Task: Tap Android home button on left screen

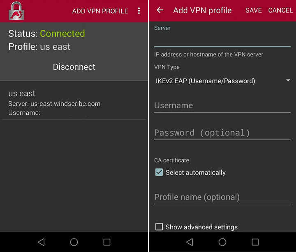Action: (74, 242)
